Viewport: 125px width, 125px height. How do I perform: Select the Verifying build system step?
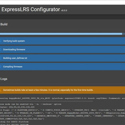click(62, 41)
